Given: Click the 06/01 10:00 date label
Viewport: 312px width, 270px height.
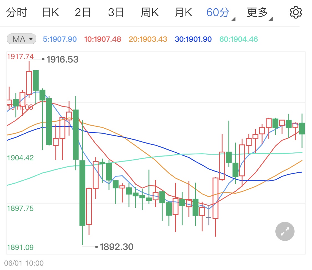Looking at the screenshot, I should pos(24,263).
